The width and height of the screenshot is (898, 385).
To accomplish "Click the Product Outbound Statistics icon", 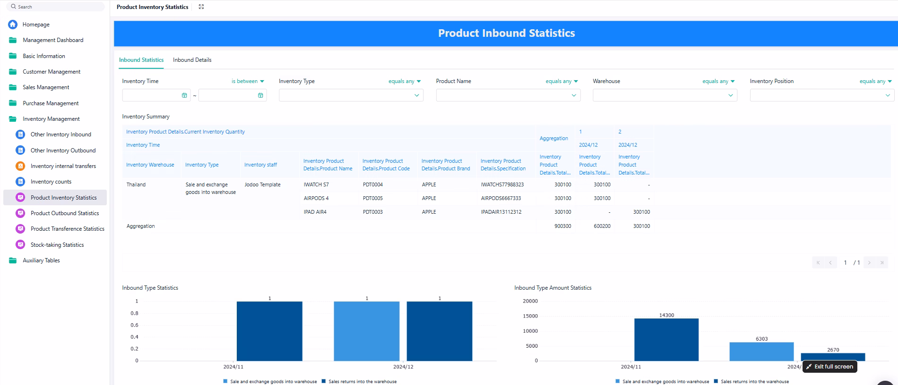I will [20, 213].
